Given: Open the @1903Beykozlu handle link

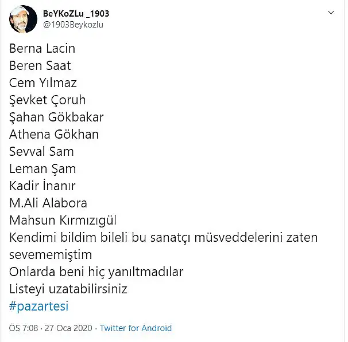Looking at the screenshot, I should (74, 25).
